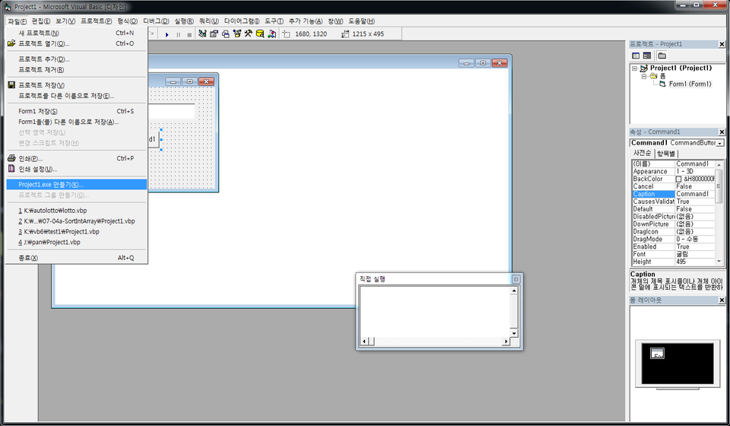
Task: Close the 직접 실행 immediate window
Action: [x=516, y=279]
